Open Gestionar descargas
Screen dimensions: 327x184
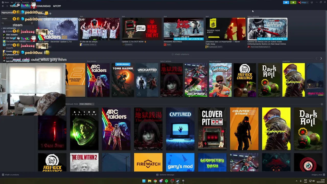[x=165, y=175]
